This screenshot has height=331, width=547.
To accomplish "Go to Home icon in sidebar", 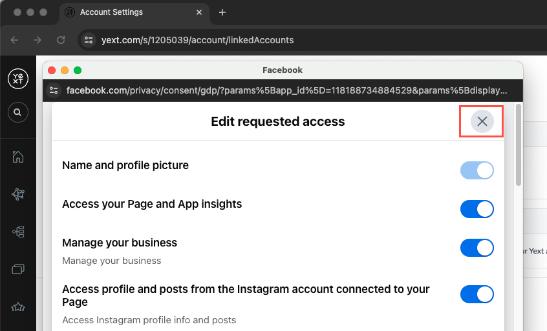I will coord(17,156).
